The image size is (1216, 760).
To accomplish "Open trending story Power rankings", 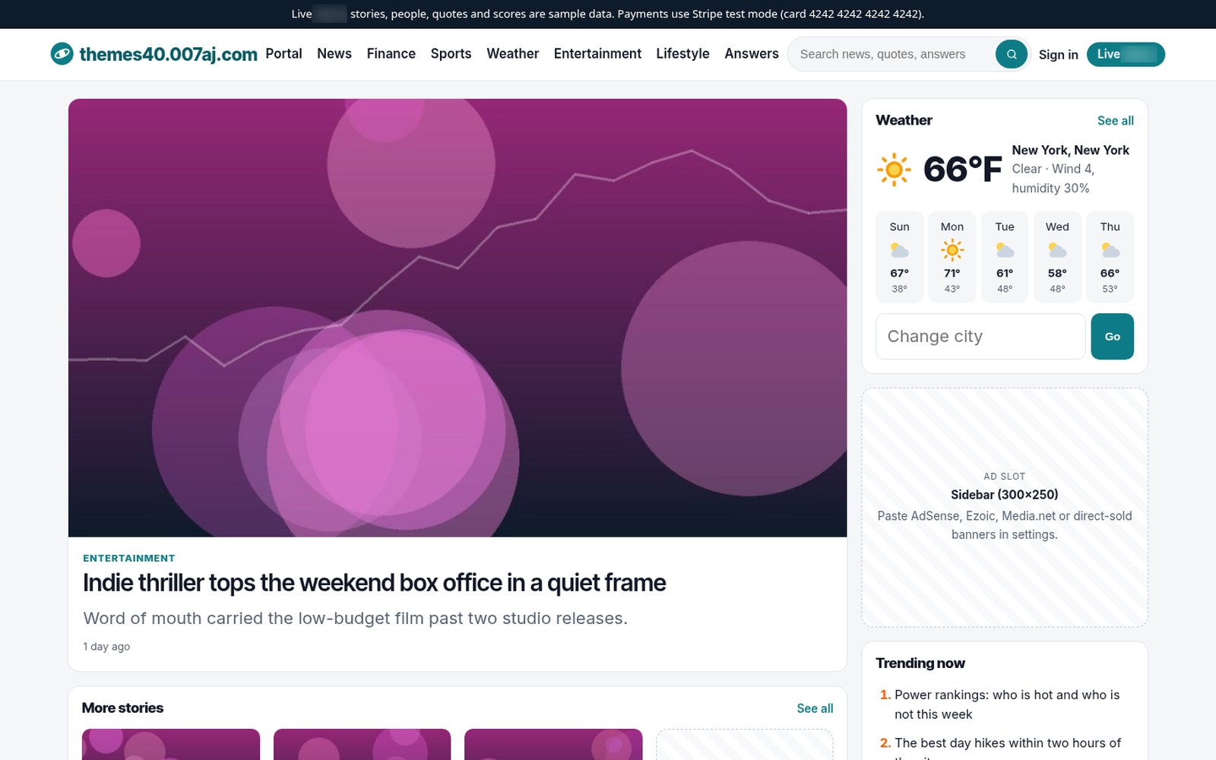I will click(1007, 705).
